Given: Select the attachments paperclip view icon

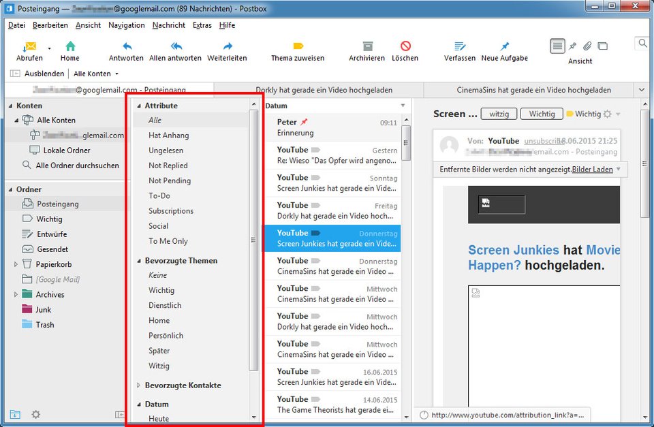Looking at the screenshot, I should click(587, 46).
